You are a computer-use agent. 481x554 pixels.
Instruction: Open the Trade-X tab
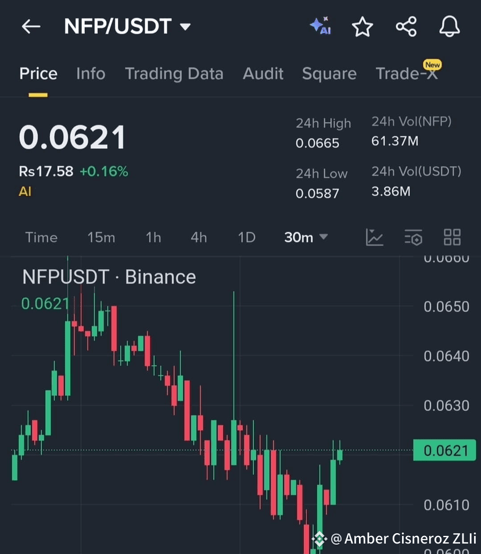[407, 73]
